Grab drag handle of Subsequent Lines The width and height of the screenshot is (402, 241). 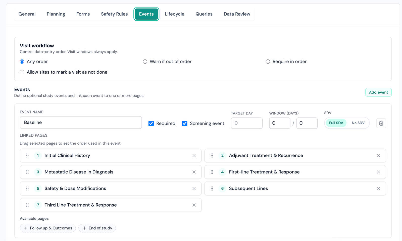(x=212, y=189)
